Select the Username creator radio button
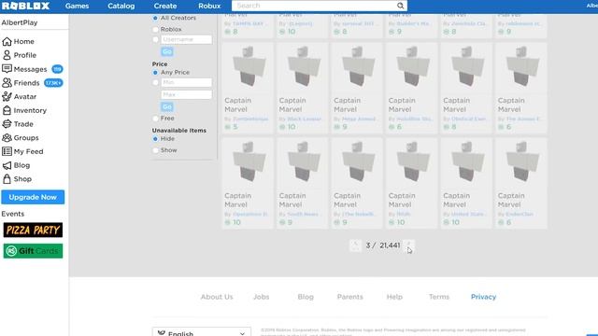Viewport: 598px width, 336px height. click(x=155, y=39)
